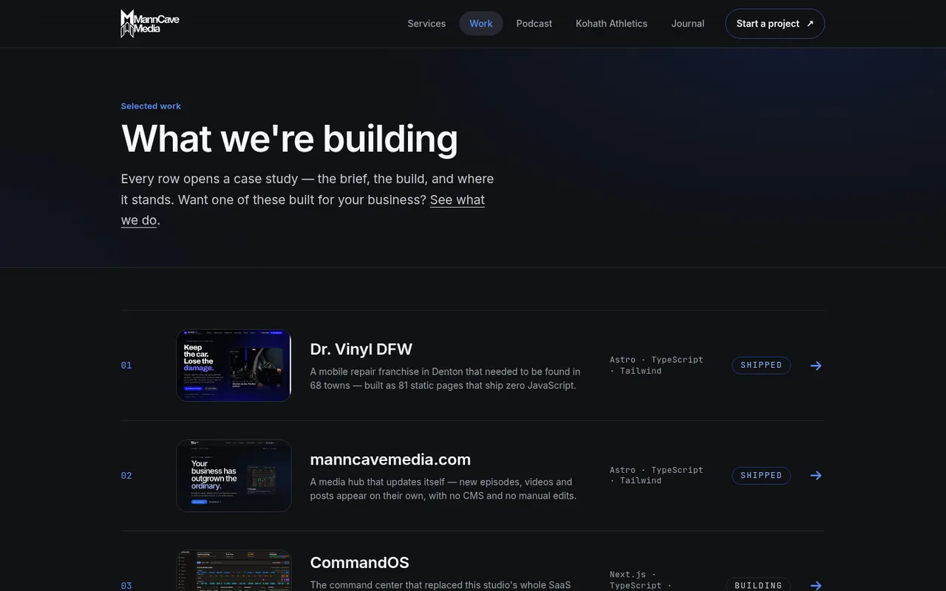Click row number 01 text

click(126, 366)
